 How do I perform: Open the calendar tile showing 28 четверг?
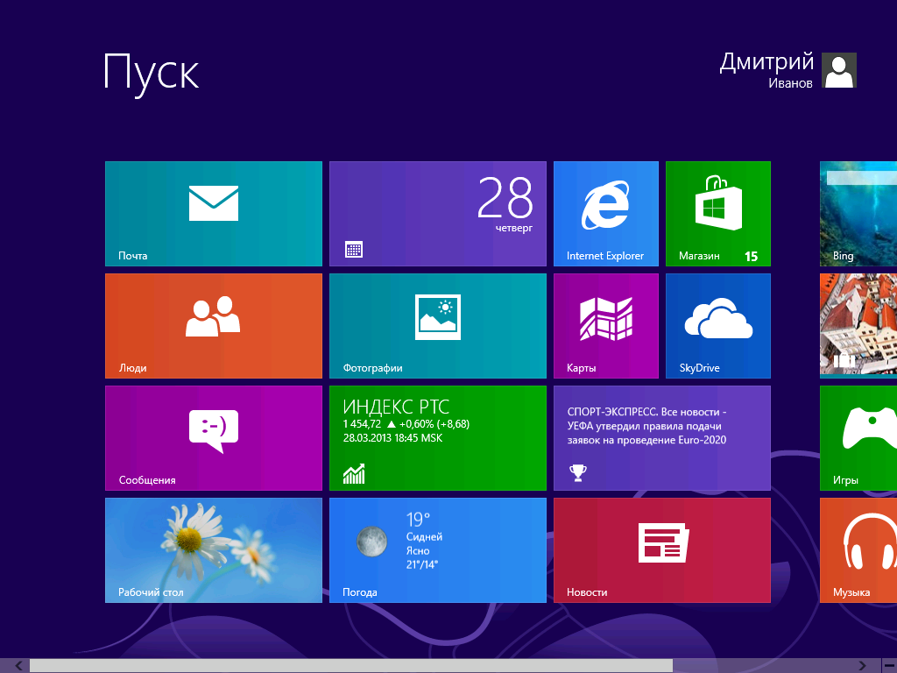438,214
